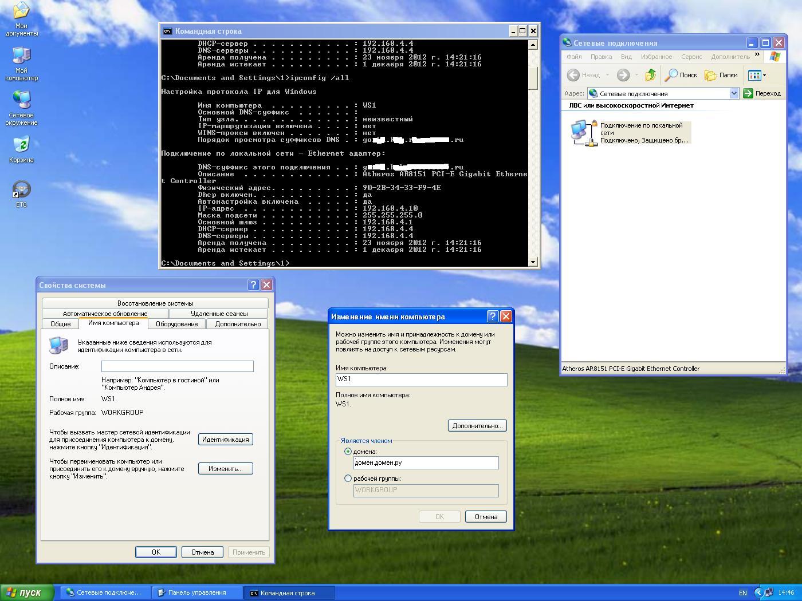Select the domain (домена) radio button
Image resolution: width=802 pixels, height=601 pixels.
click(348, 452)
